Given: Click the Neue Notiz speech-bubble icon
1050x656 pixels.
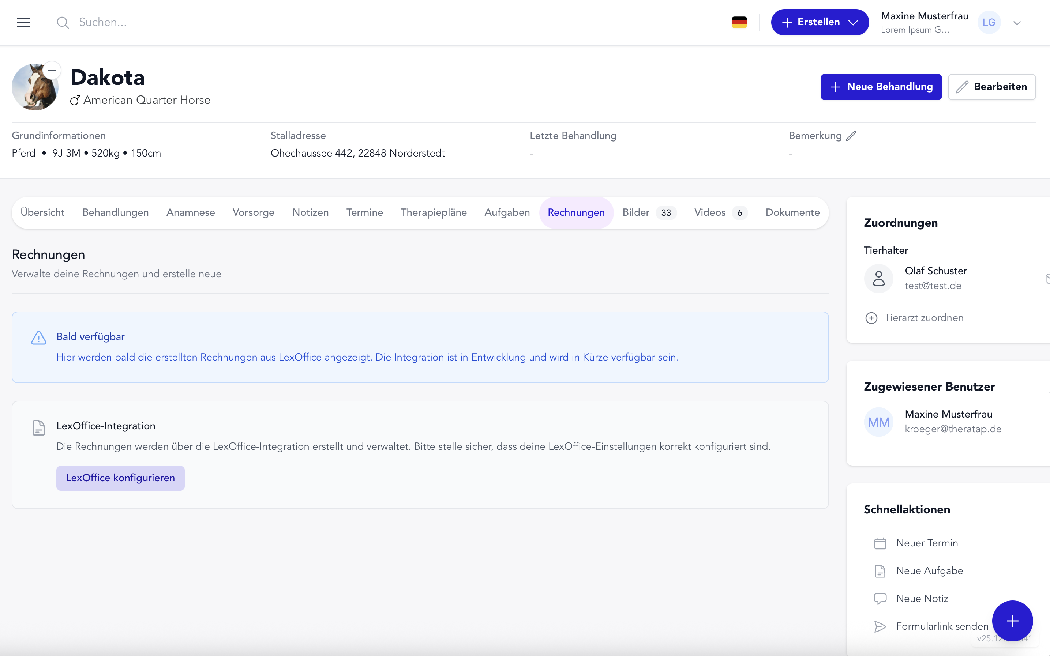Looking at the screenshot, I should 880,599.
